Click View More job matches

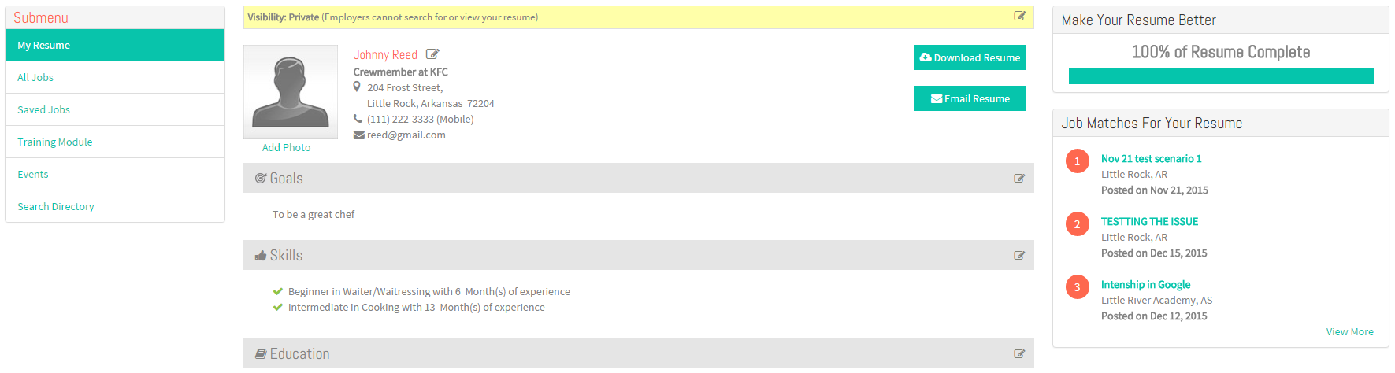tap(1349, 331)
